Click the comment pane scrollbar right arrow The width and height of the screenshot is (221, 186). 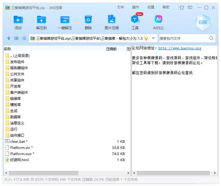point(215,173)
